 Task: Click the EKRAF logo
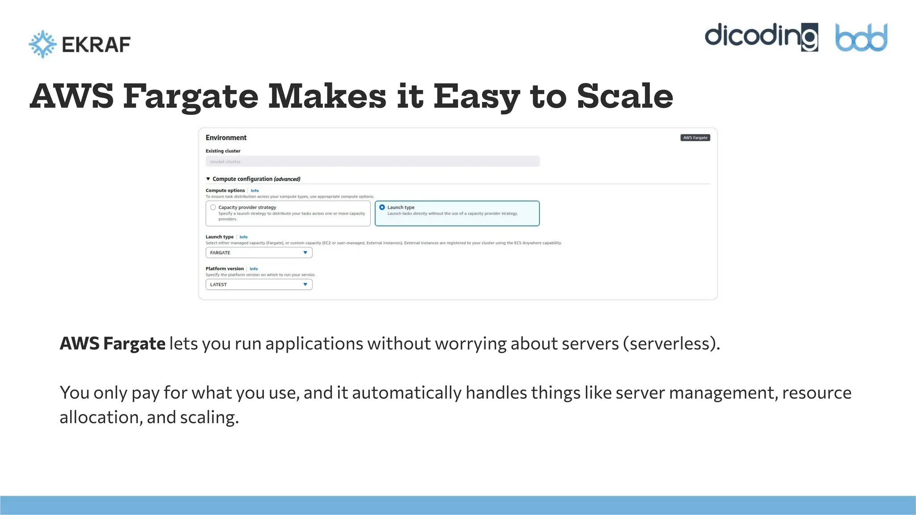tap(80, 44)
